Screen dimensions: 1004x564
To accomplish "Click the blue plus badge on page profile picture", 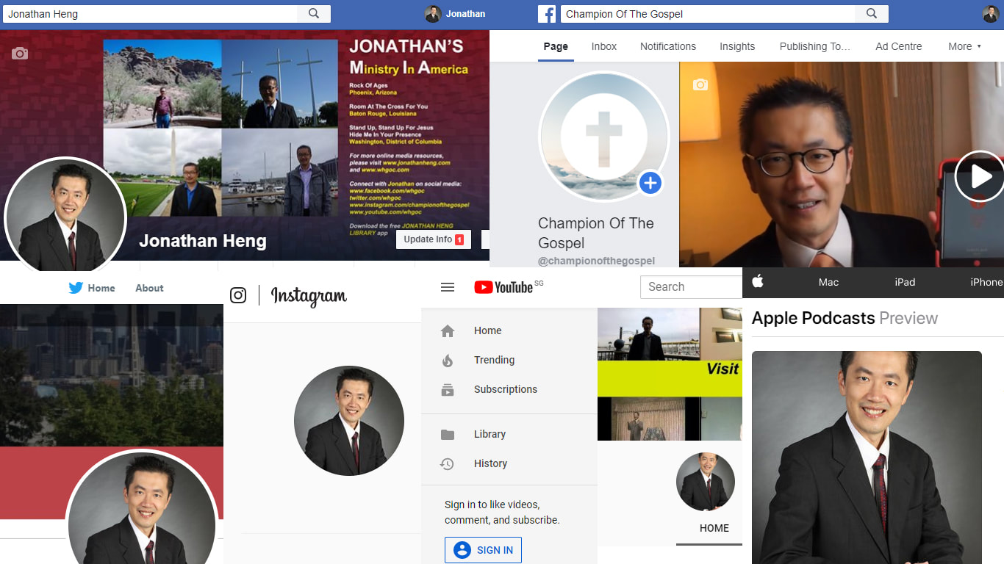I will (650, 183).
